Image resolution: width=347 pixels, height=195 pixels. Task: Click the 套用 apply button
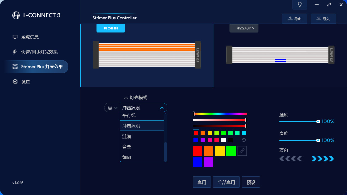click(x=202, y=182)
